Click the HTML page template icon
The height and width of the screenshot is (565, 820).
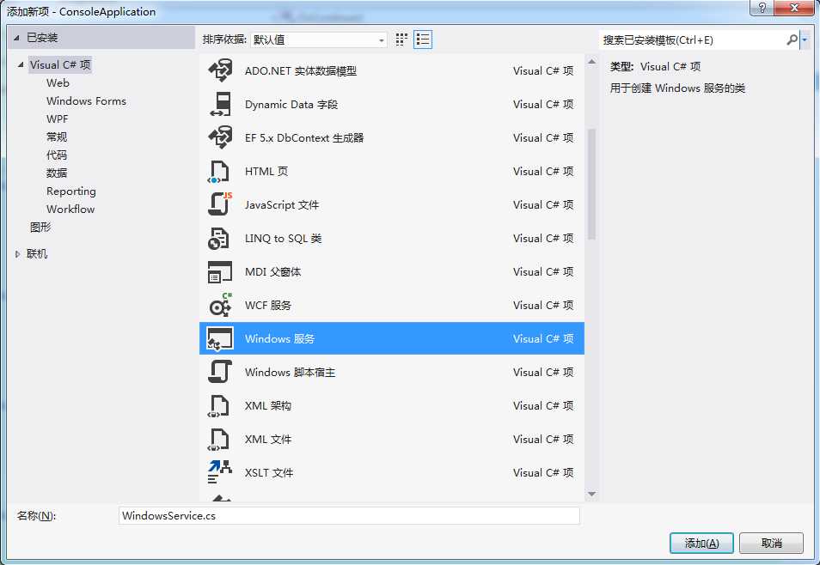click(x=218, y=172)
